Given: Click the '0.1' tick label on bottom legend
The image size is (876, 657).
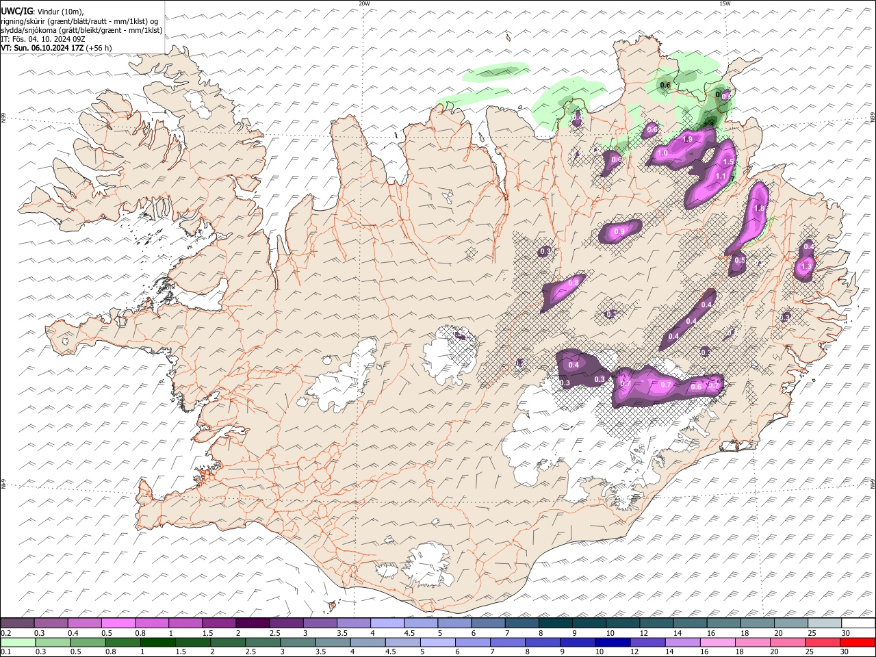Looking at the screenshot, I should click(6, 652).
